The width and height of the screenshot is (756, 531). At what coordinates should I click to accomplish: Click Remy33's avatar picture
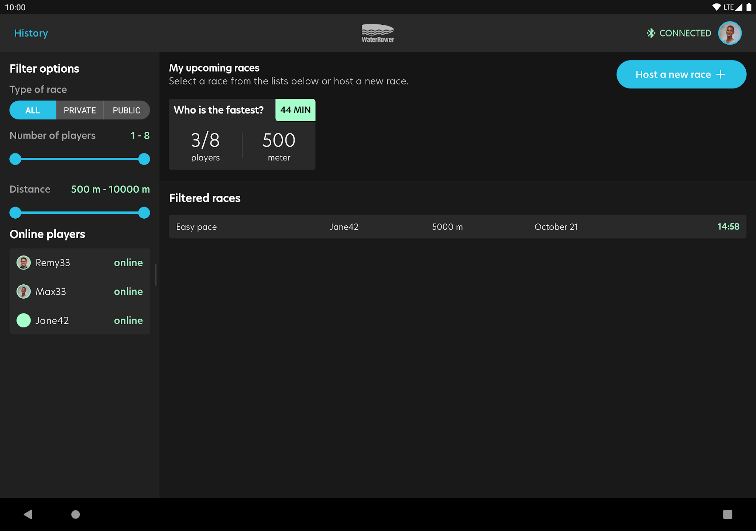24,263
